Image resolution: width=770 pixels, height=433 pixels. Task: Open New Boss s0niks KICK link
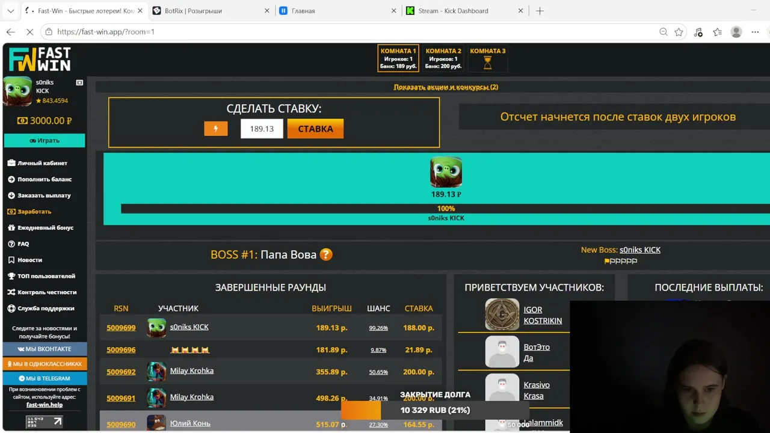[x=640, y=250]
